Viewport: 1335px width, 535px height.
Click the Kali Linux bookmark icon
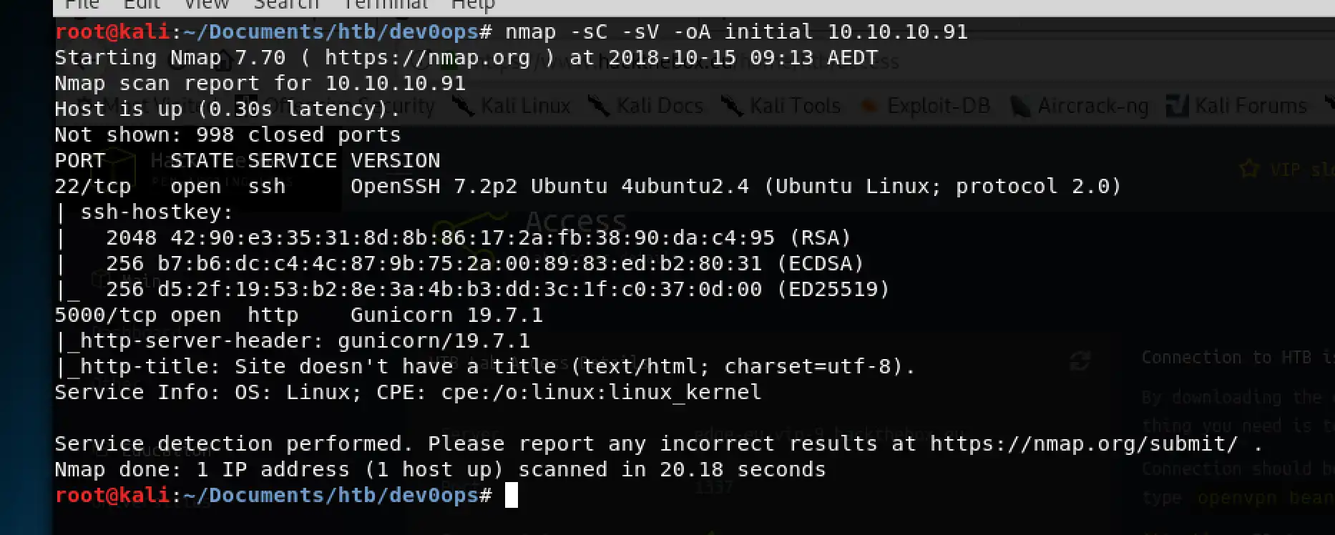(464, 107)
